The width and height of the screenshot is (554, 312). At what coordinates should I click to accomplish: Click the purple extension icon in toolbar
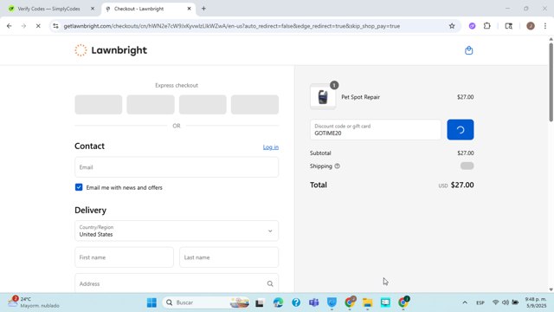click(x=472, y=26)
